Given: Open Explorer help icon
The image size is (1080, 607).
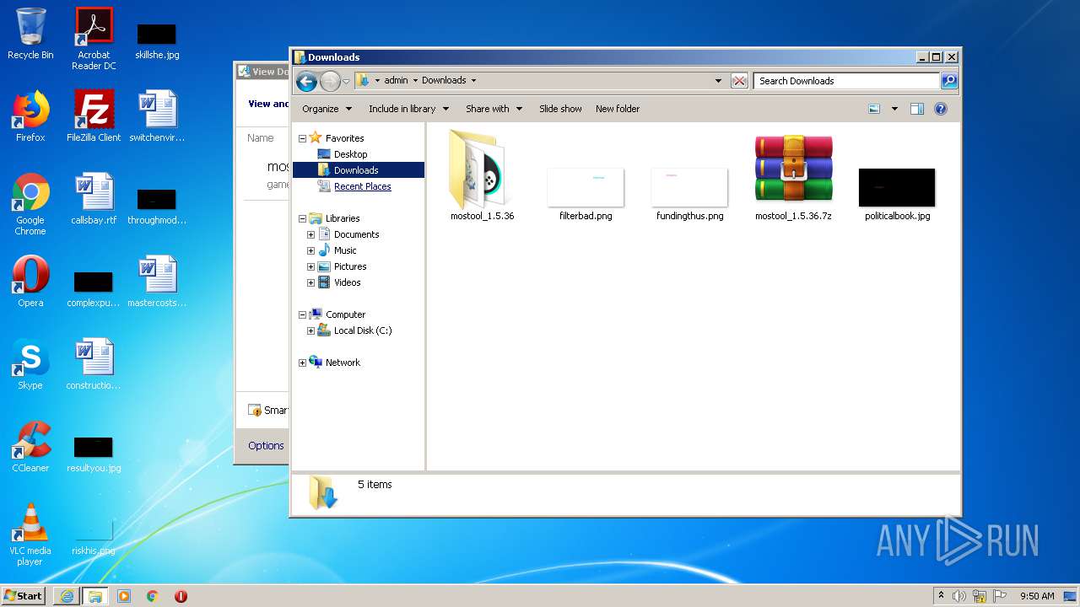Looking at the screenshot, I should pos(941,109).
